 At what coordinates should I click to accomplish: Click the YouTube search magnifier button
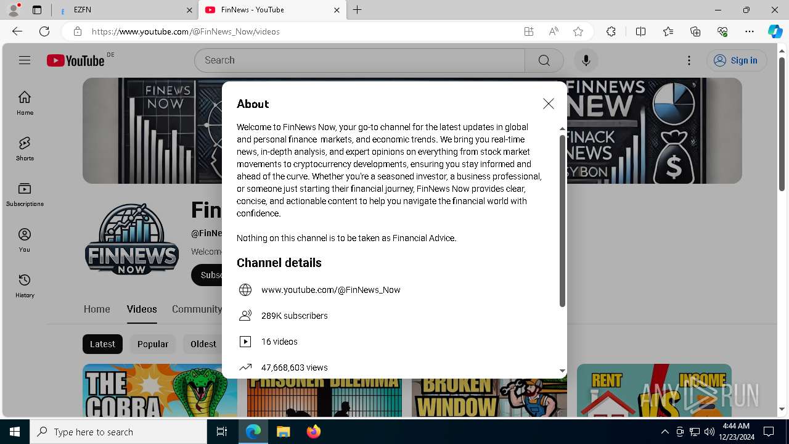click(x=544, y=60)
